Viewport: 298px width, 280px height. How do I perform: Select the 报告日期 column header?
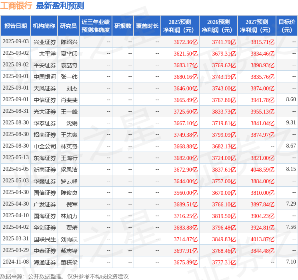(x=15, y=26)
